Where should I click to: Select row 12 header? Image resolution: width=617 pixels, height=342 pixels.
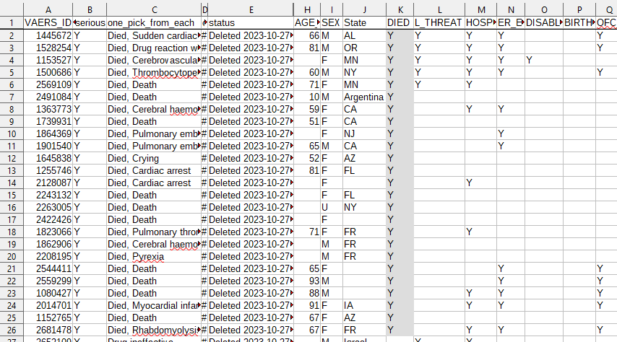(12, 159)
